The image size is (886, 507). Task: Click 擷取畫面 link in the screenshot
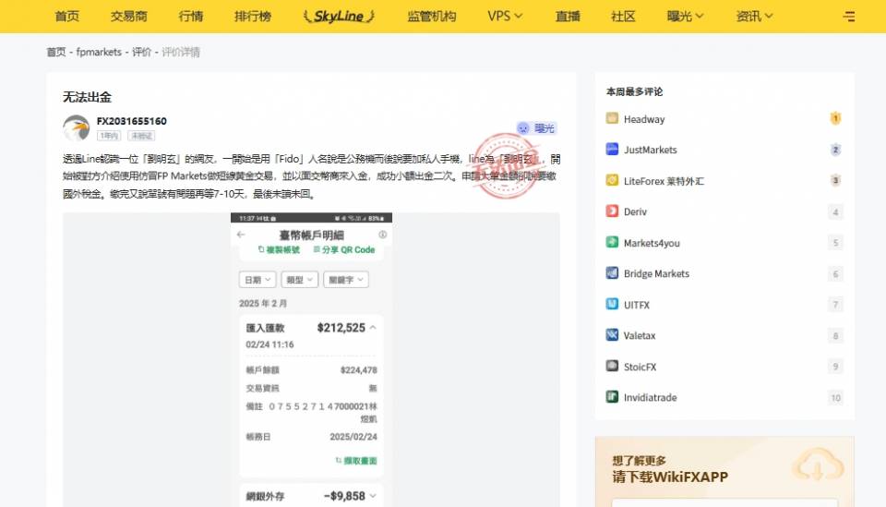[x=356, y=461]
